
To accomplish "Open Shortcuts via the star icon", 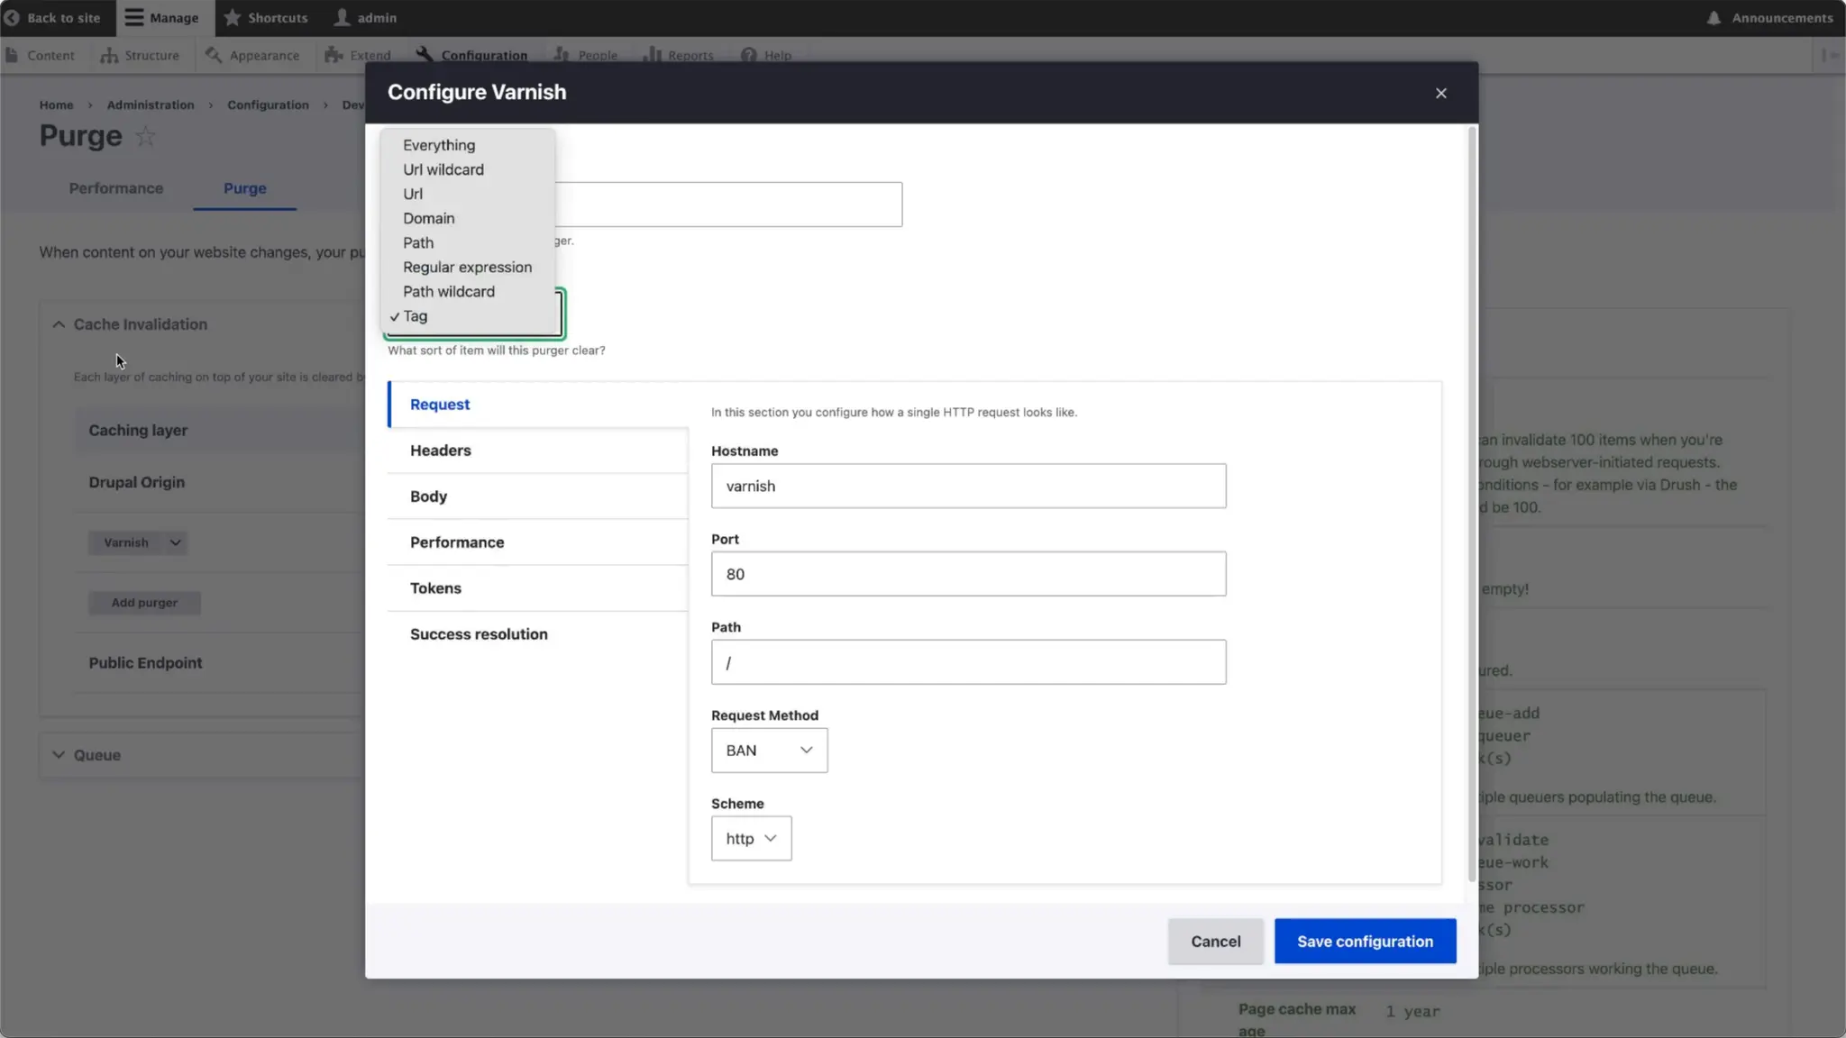I will click(232, 18).
